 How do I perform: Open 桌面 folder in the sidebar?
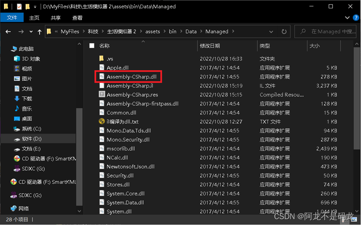click(x=23, y=118)
